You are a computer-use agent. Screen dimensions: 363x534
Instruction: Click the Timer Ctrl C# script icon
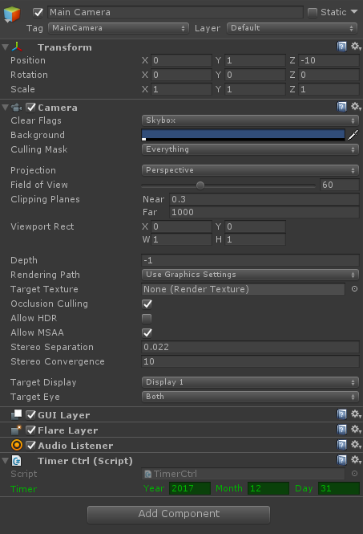click(x=17, y=461)
